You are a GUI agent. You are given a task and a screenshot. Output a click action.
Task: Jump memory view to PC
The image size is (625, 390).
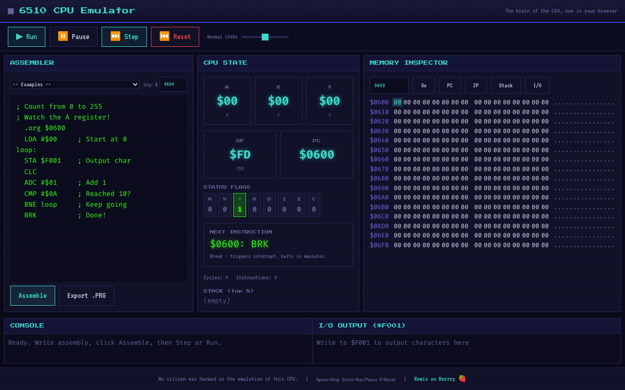(x=450, y=85)
